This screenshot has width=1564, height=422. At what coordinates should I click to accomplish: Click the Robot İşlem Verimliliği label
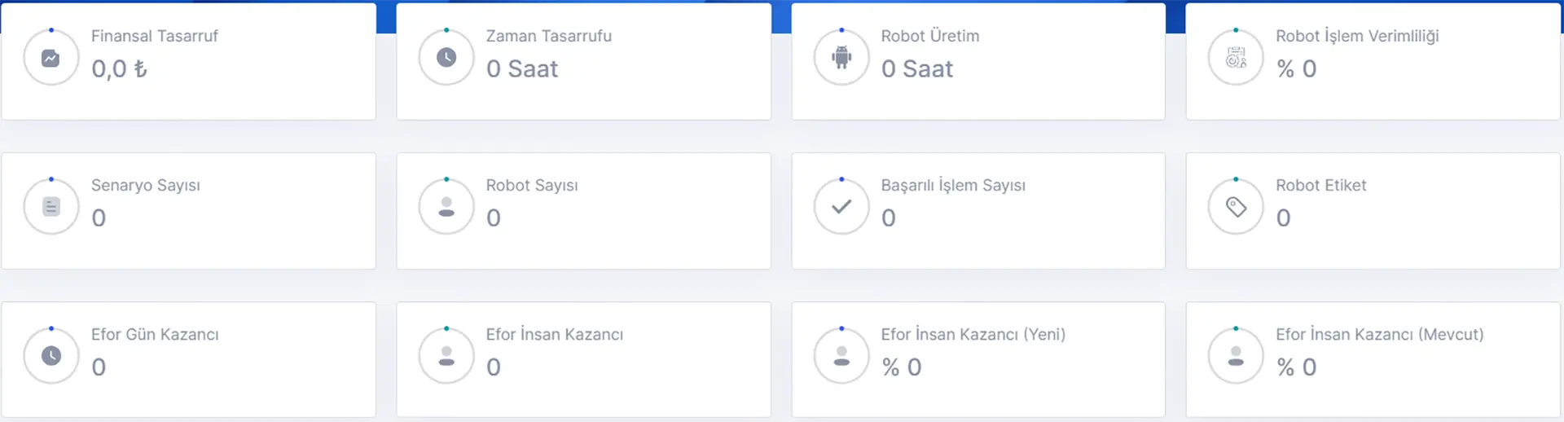coord(1357,36)
